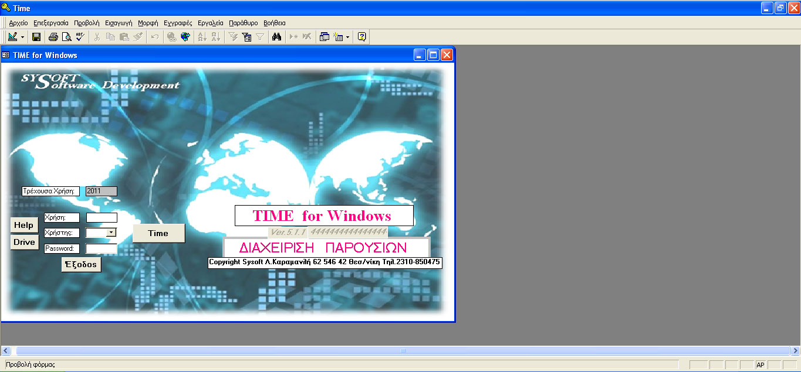The image size is (801, 372).
Task: Click into the Χρήση input field
Action: [x=102, y=217]
